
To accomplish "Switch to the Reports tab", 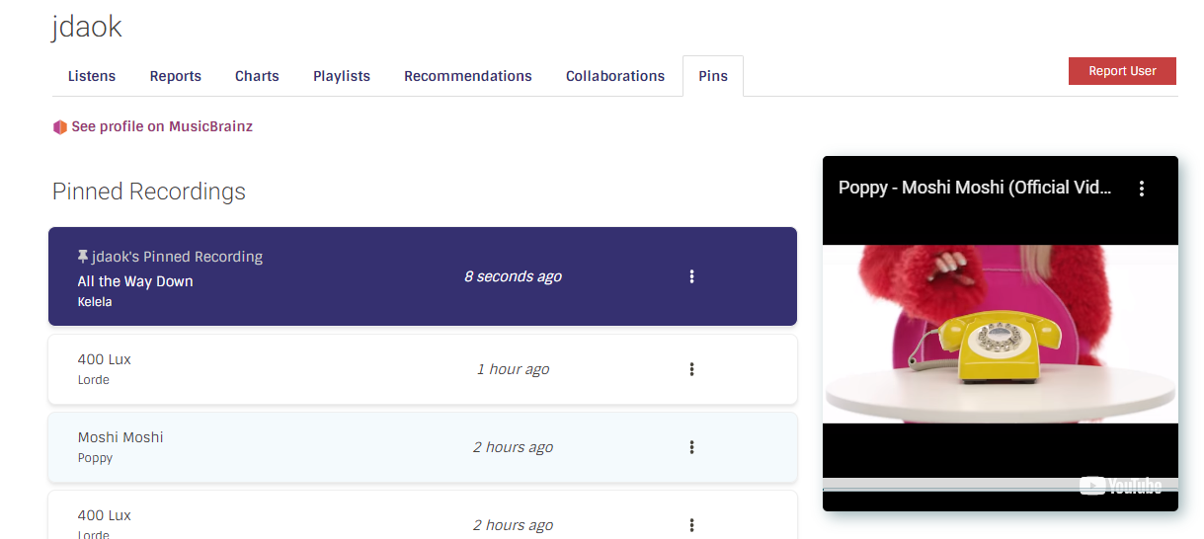I will tap(176, 76).
